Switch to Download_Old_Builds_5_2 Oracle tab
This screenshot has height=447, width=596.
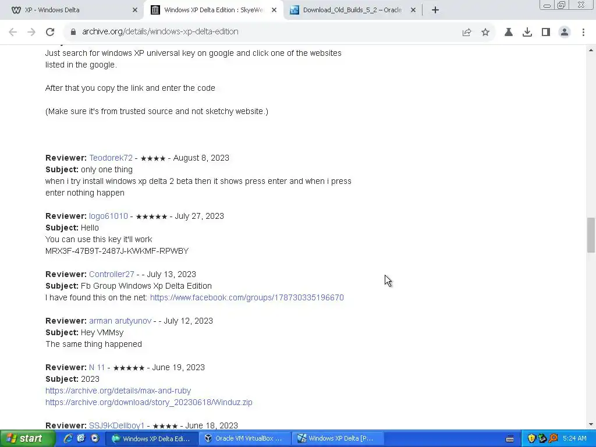coord(353,10)
